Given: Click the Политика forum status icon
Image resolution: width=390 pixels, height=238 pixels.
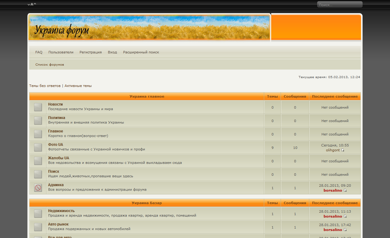Looking at the screenshot, I should (38, 121).
